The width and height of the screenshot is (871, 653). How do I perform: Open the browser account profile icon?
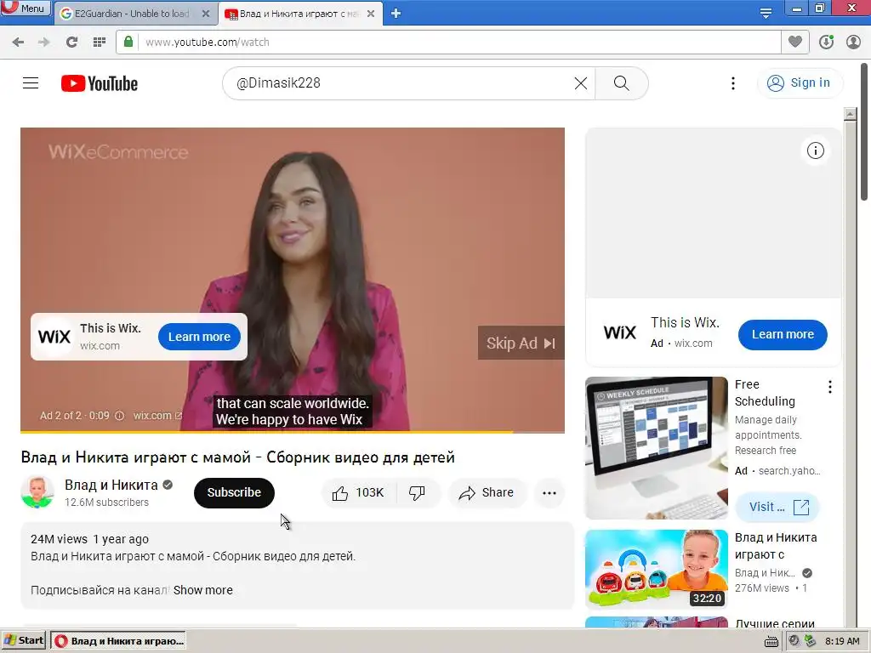tap(853, 43)
